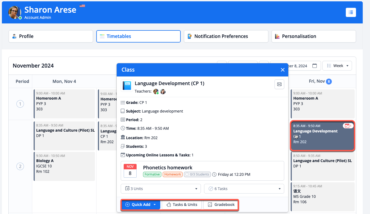The width and height of the screenshot is (370, 214).
Task: Click the calendar icon in date field
Action: click(x=315, y=66)
